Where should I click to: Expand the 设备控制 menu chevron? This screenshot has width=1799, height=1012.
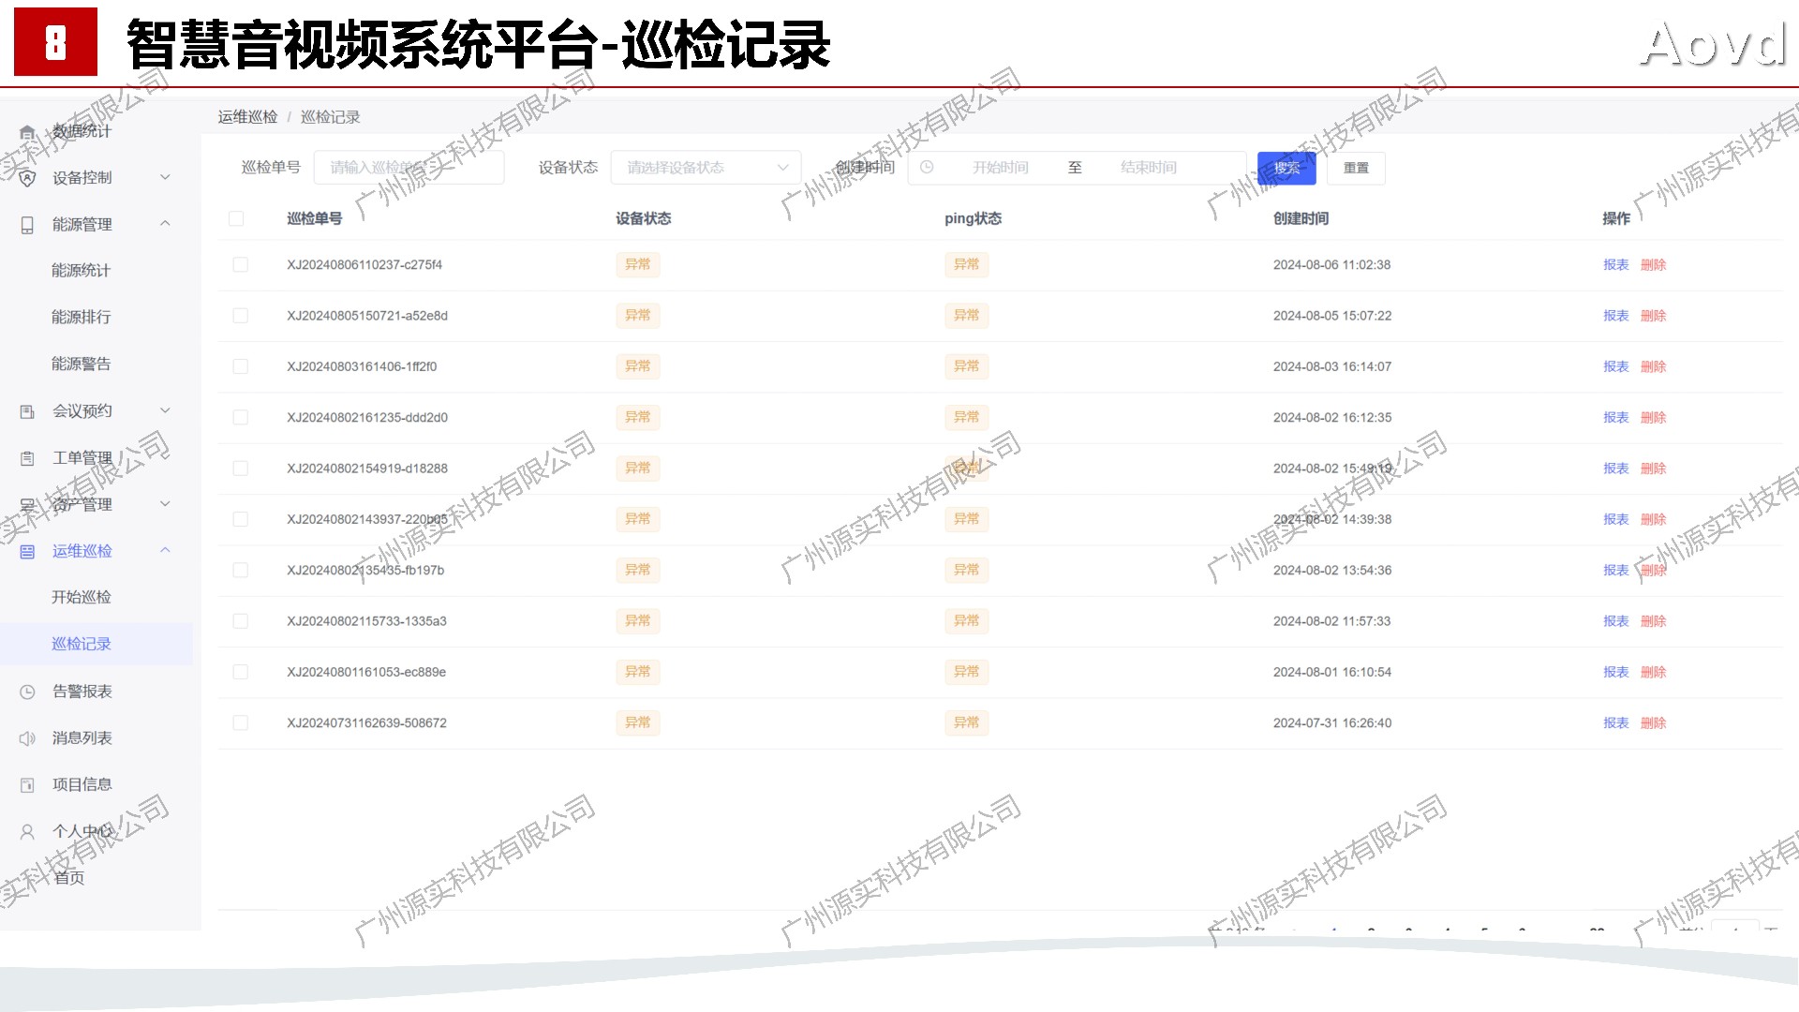pyautogui.click(x=165, y=177)
